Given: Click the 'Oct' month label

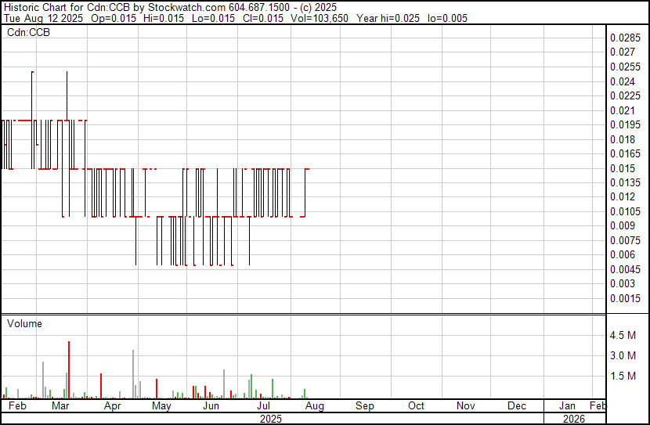Looking at the screenshot, I should click(x=416, y=405).
